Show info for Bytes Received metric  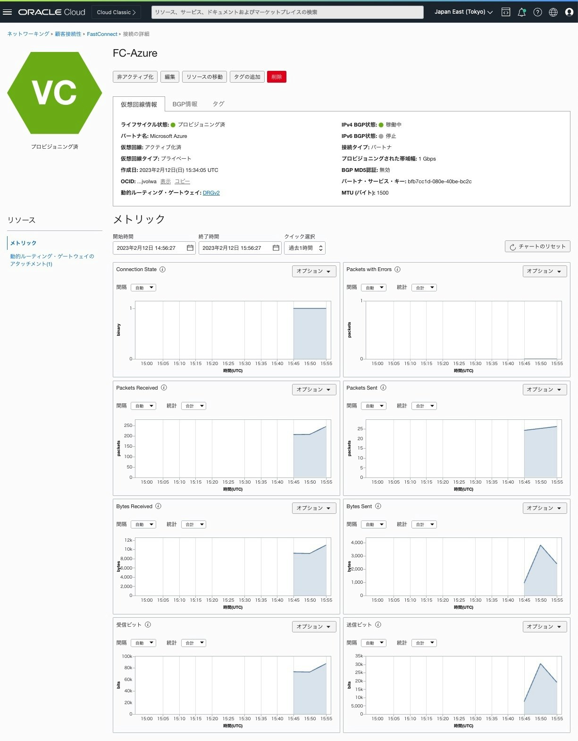[x=158, y=506]
